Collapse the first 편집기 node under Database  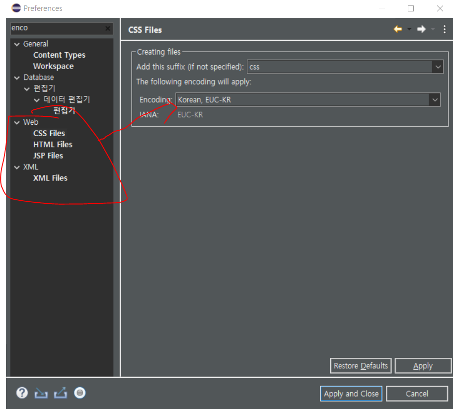(x=27, y=89)
